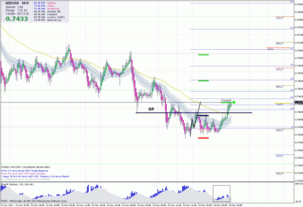Click the MS2 pivot level label

click(x=280, y=174)
